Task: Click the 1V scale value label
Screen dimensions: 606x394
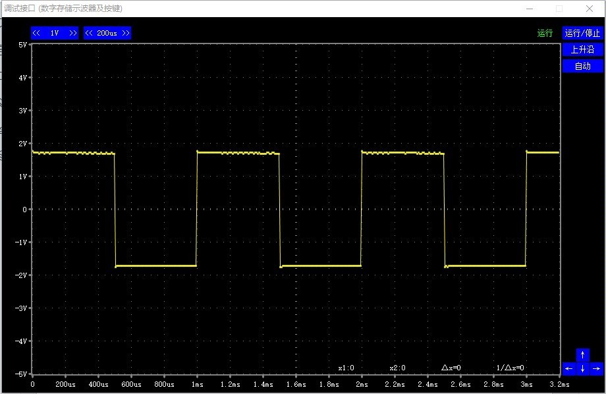Action: 55,33
